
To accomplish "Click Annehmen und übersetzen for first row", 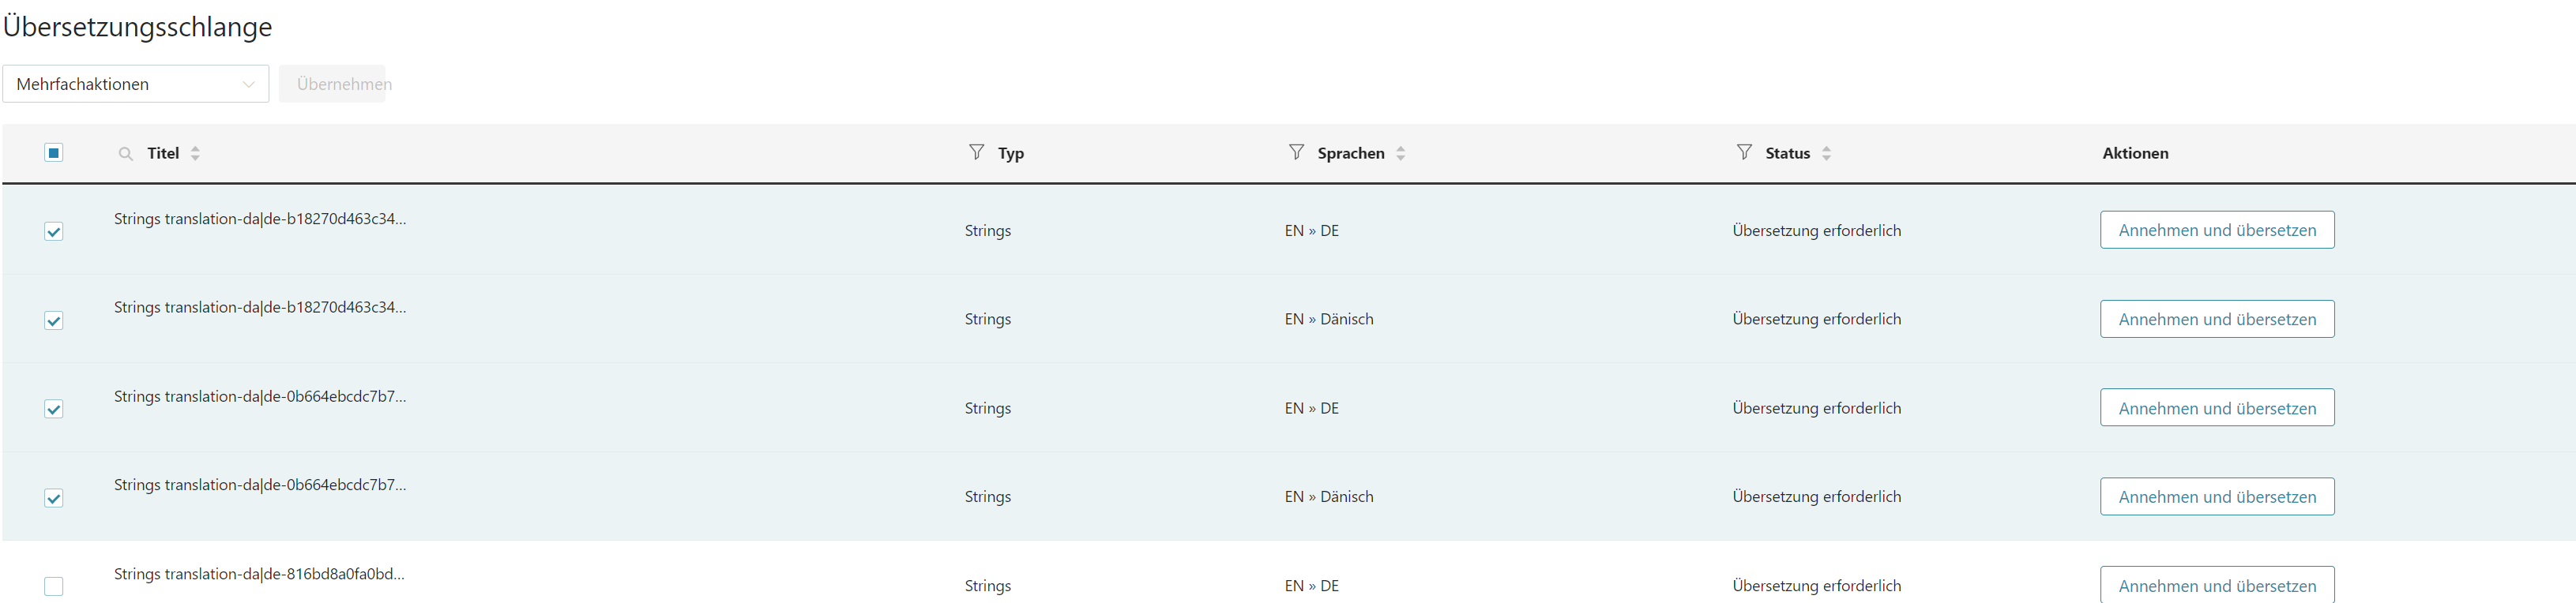I will 2216,230.
